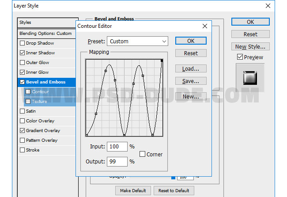The image size is (287, 197).
Task: Toggle the Corner checkbox
Action: click(x=143, y=154)
